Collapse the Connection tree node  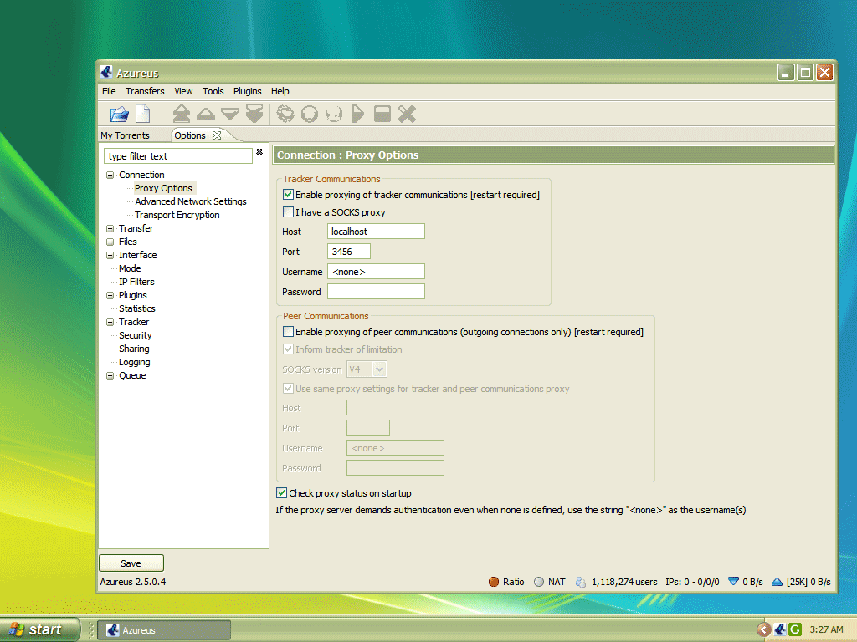(x=110, y=176)
